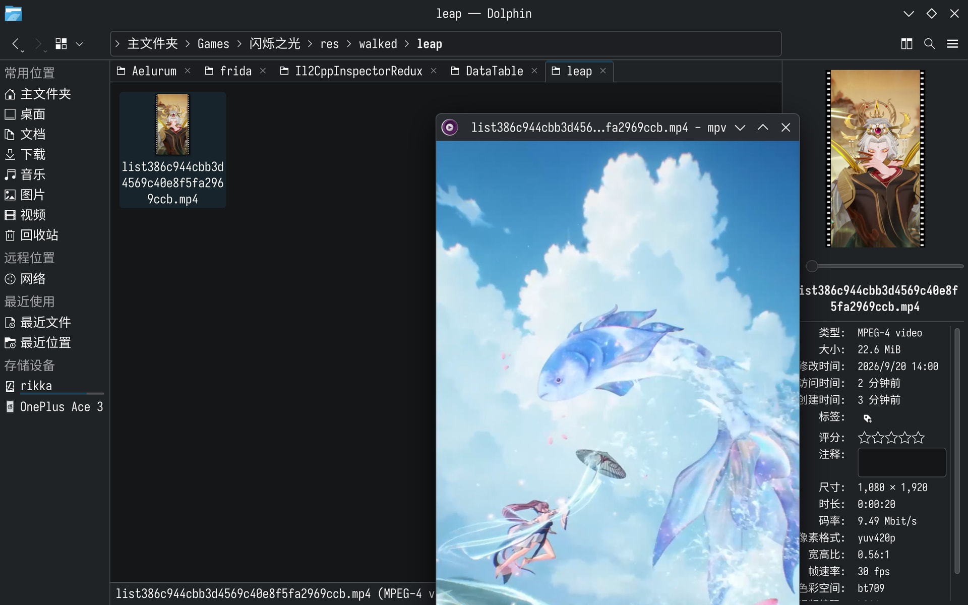Image resolution: width=968 pixels, height=605 pixels.
Task: Click the 注释 comment text field
Action: point(901,462)
